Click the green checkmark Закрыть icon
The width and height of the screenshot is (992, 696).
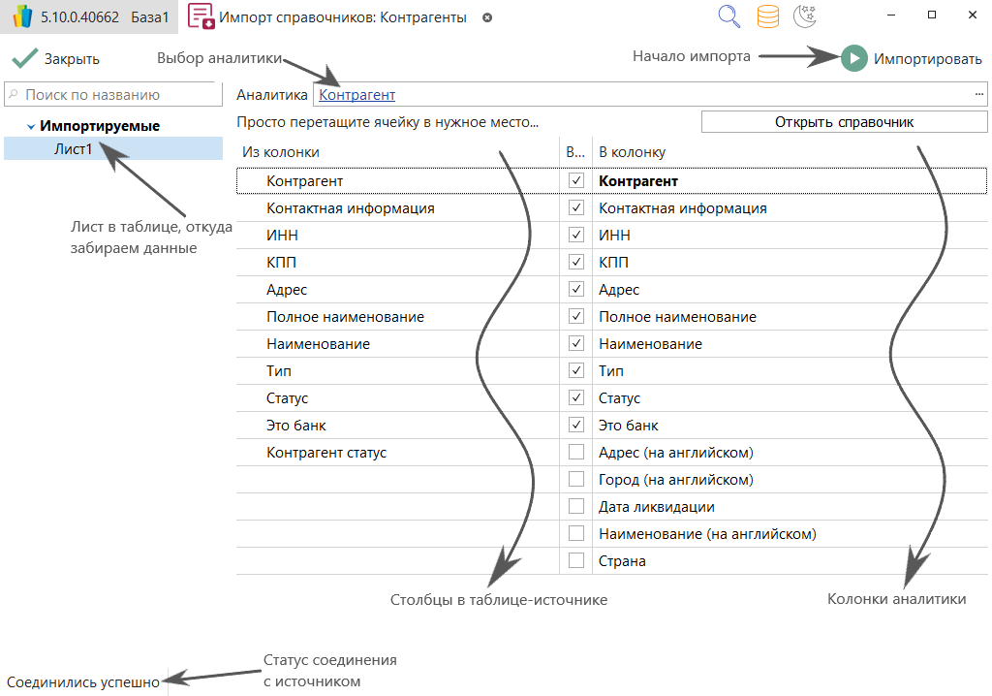(25, 58)
